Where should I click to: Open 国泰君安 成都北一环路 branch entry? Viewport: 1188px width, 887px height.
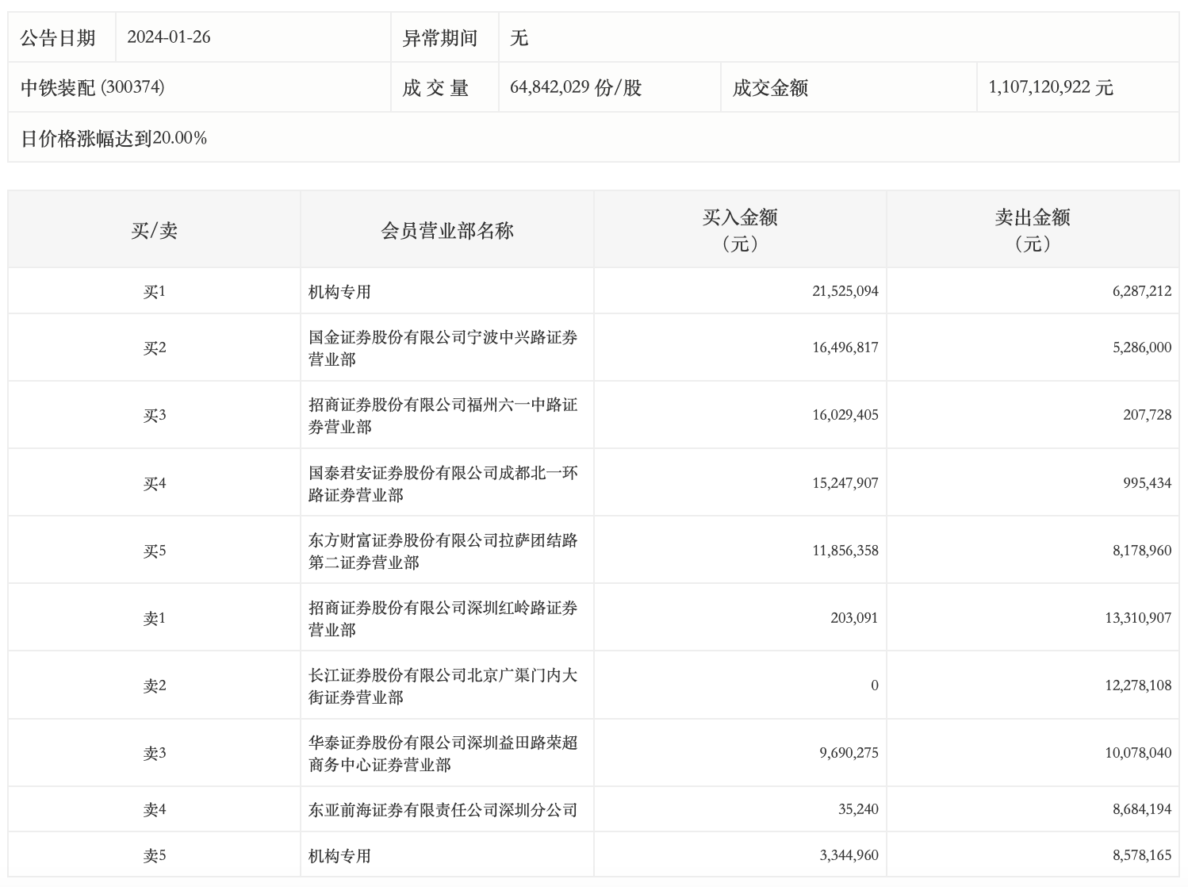[443, 483]
